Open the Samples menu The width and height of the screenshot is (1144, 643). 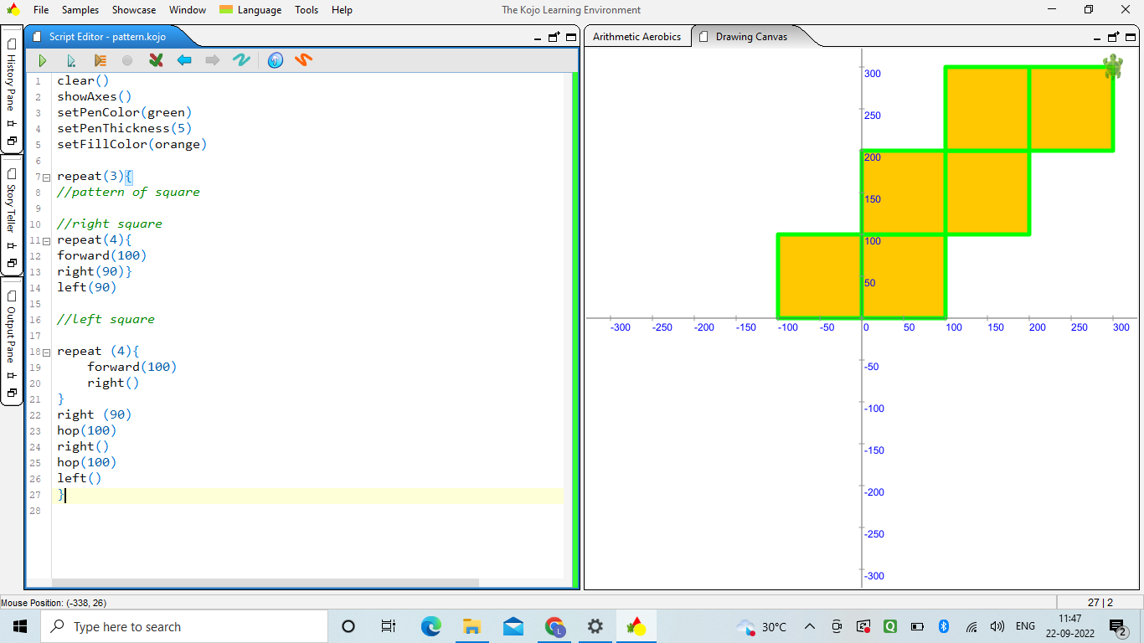(x=80, y=10)
